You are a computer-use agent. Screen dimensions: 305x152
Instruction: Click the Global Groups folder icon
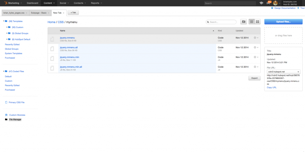pyautogui.click(x=9, y=33)
